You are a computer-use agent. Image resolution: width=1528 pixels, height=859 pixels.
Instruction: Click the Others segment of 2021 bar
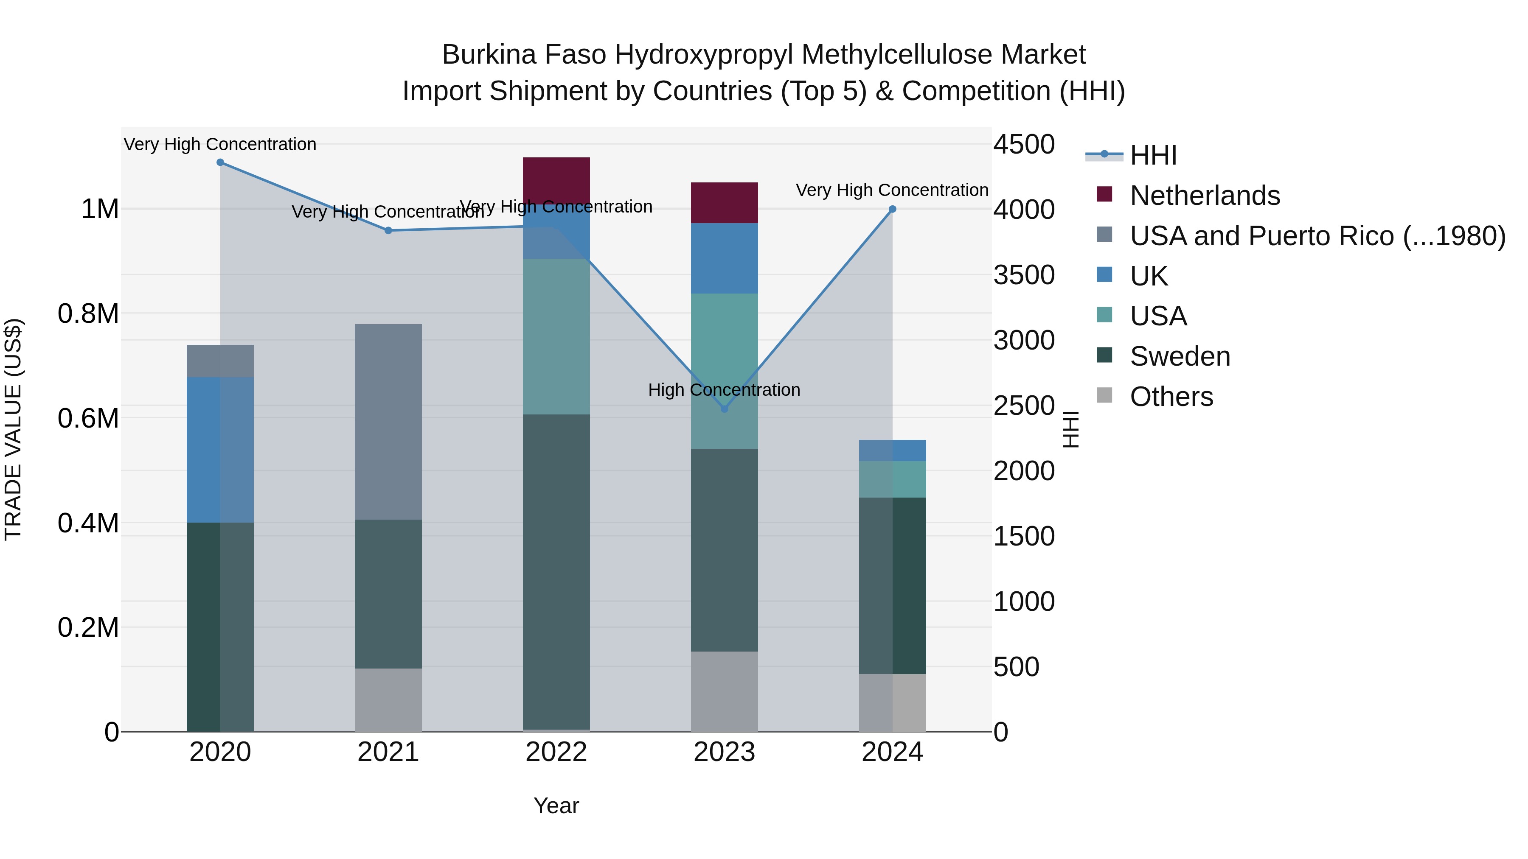pyautogui.click(x=388, y=700)
